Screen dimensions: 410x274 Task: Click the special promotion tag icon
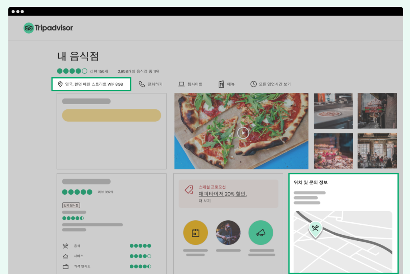[x=189, y=190]
